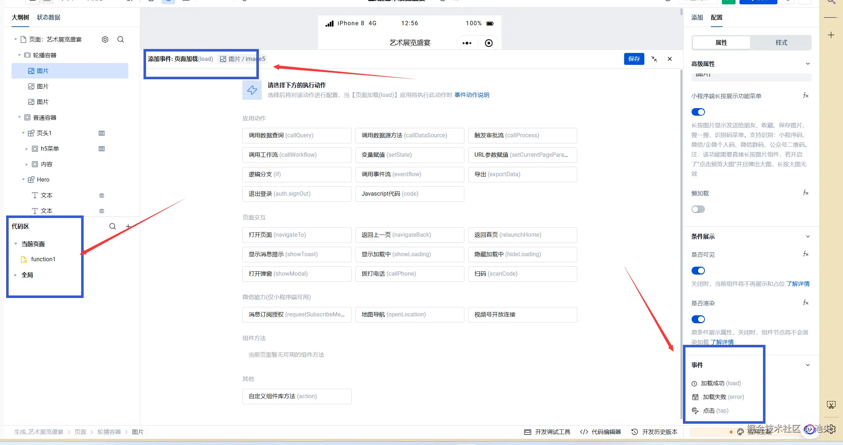Switch to the 状态数据 tab
Viewport: 843px width, 445px height.
[48, 17]
